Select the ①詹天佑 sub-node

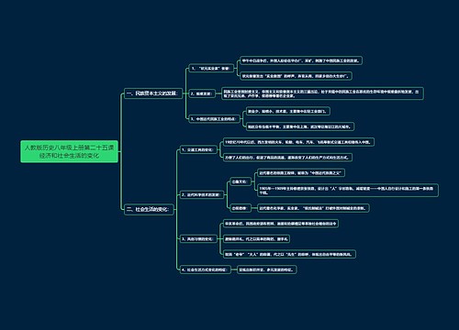point(241,181)
